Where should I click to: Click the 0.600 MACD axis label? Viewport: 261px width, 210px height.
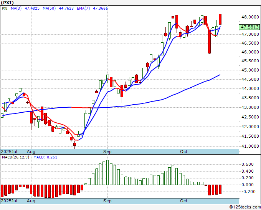[x=248, y=164]
